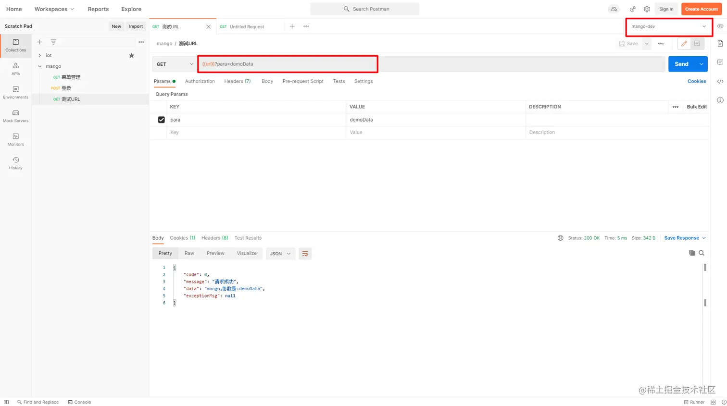Image resolution: width=727 pixels, height=406 pixels.
Task: Collapse the mango collection
Action: pos(40,66)
